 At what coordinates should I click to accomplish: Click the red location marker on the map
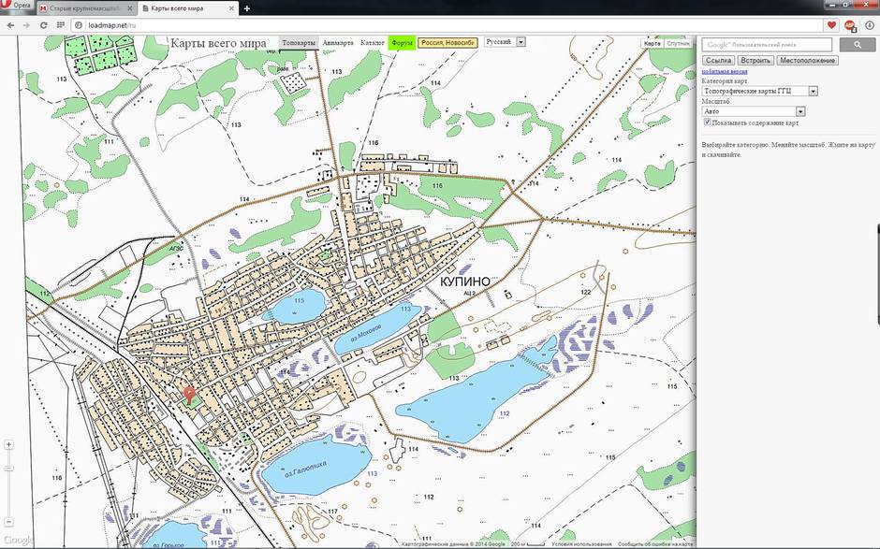[190, 395]
